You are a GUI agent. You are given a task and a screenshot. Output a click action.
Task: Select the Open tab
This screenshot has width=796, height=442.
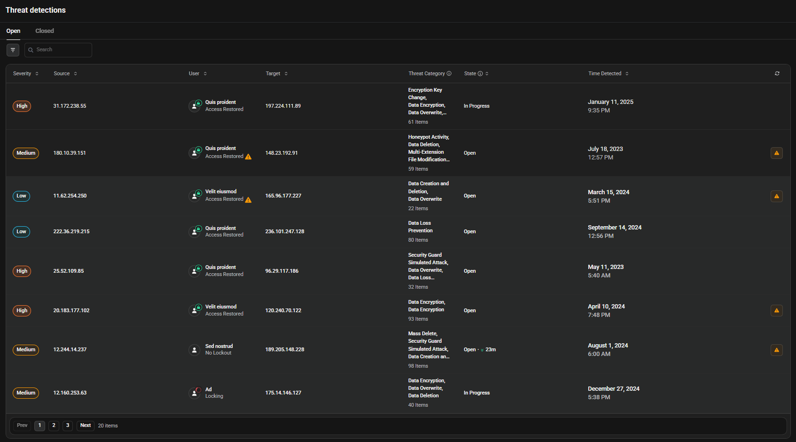click(13, 31)
